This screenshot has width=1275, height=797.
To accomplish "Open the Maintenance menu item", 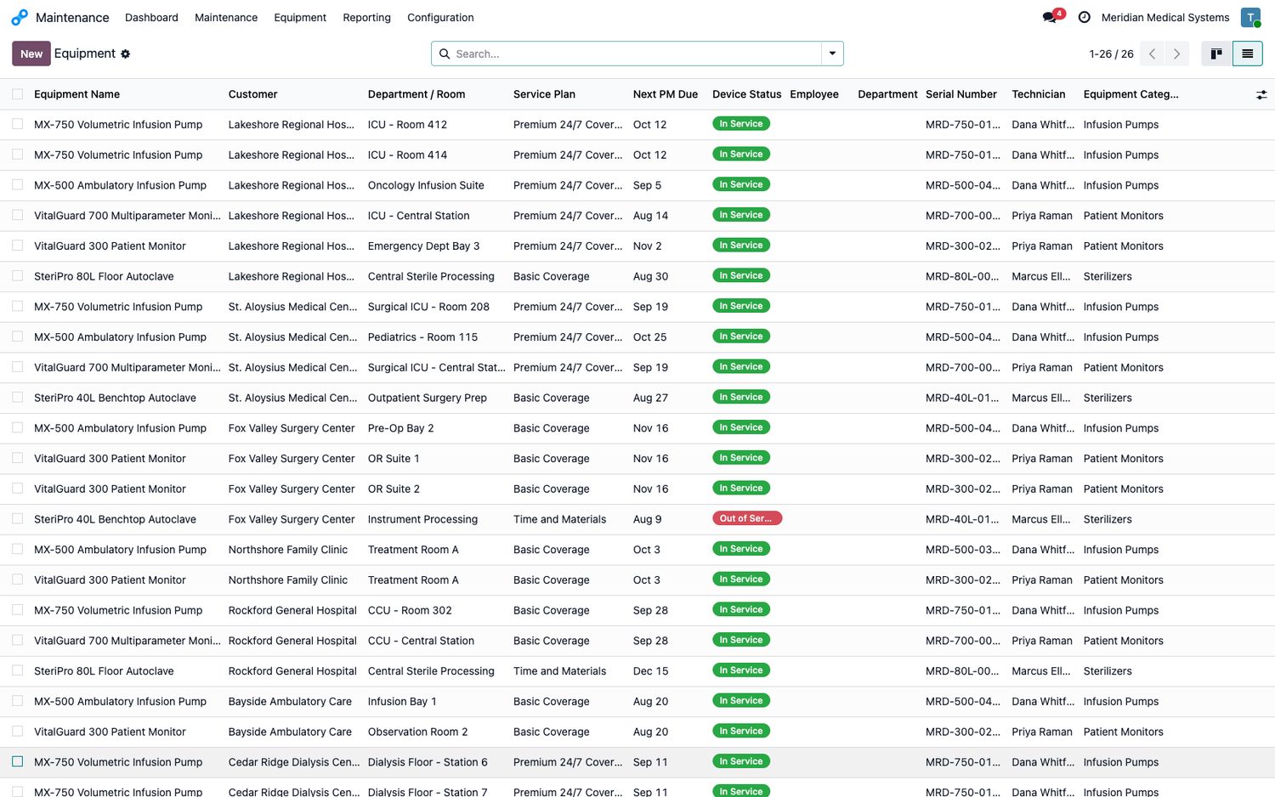I will (226, 17).
